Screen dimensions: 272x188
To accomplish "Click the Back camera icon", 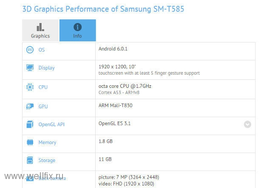I will (30, 178).
